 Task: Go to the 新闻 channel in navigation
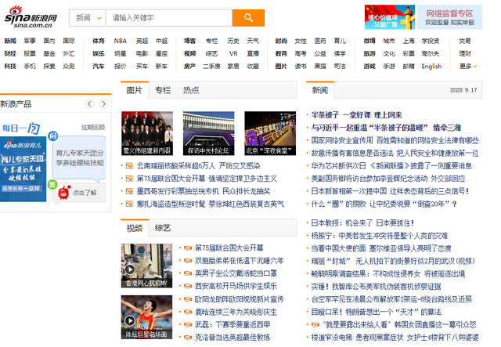click(10, 41)
